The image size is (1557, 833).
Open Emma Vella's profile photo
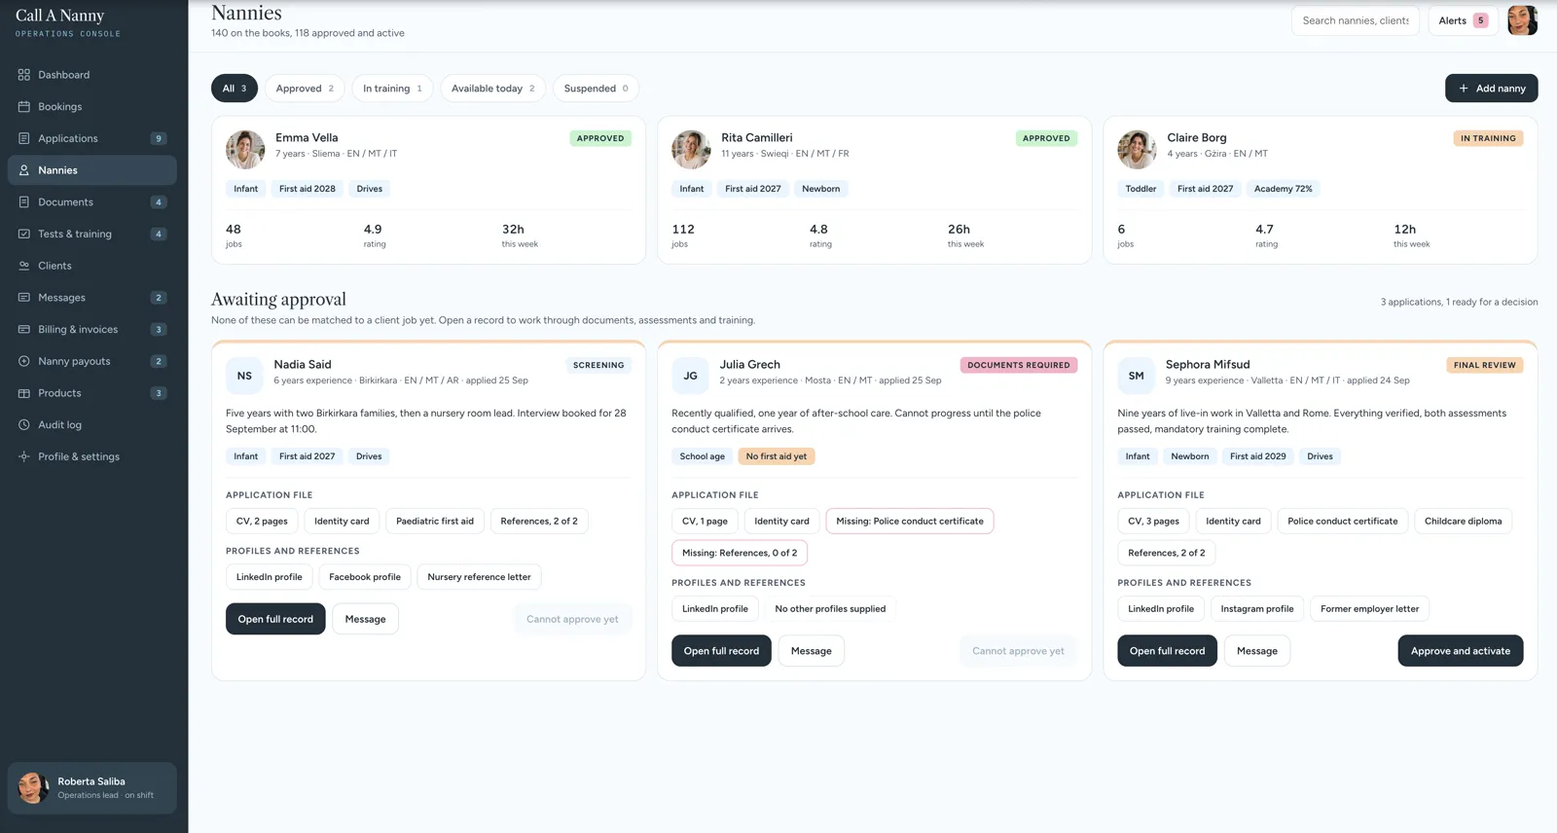point(245,150)
